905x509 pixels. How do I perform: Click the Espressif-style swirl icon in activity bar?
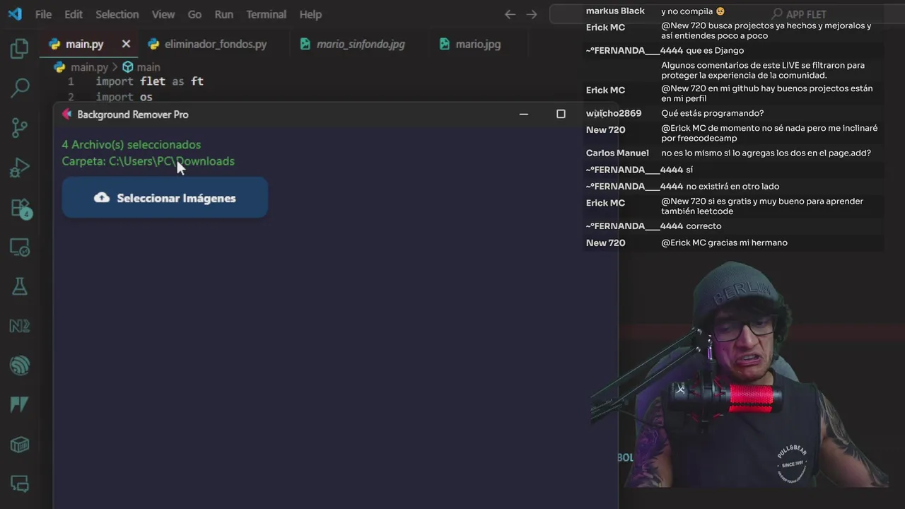[20, 365]
